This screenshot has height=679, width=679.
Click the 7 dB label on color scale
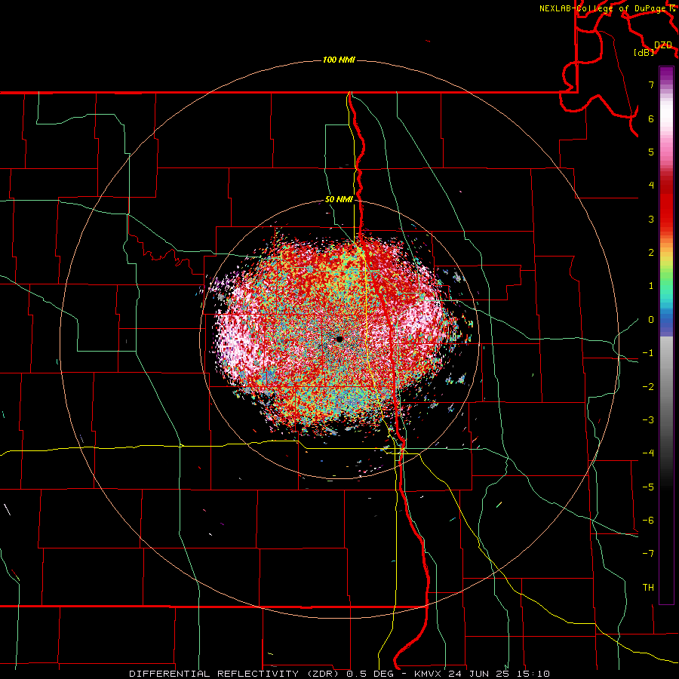(651, 84)
